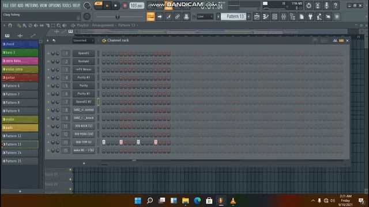Mute the Kontakt channel green LED

click(x=48, y=62)
